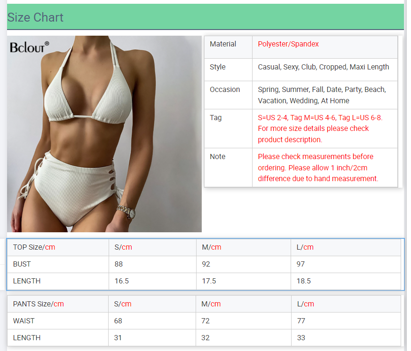Screen dimensions: 411x351
Task: Click the Material row label
Action: point(223,44)
